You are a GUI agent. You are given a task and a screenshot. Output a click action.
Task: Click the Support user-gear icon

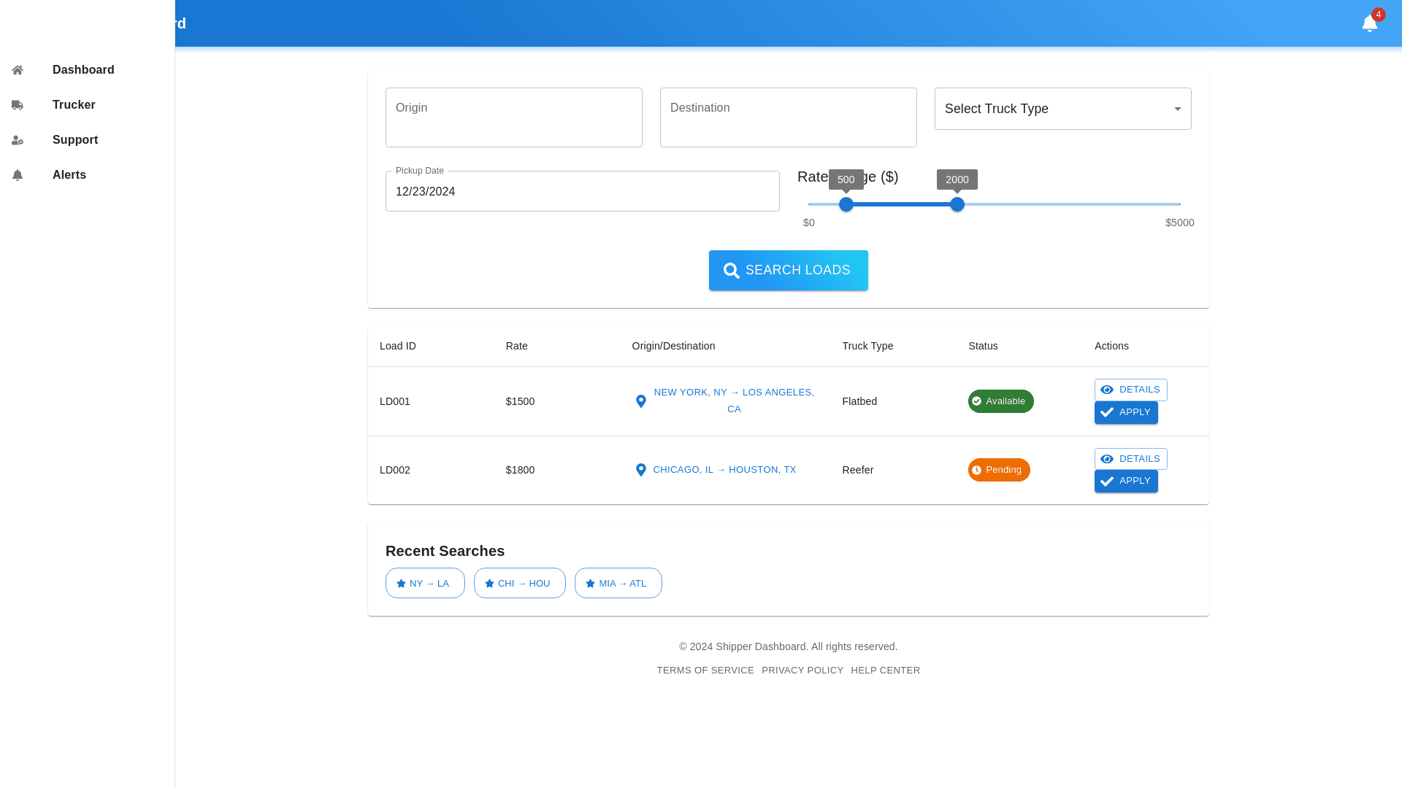(x=18, y=140)
